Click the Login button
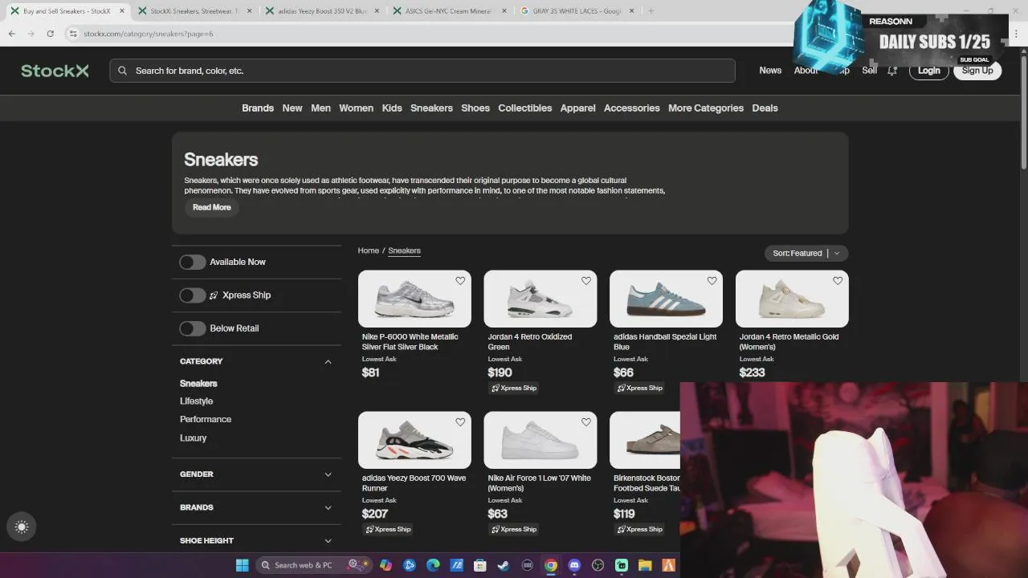 928,71
